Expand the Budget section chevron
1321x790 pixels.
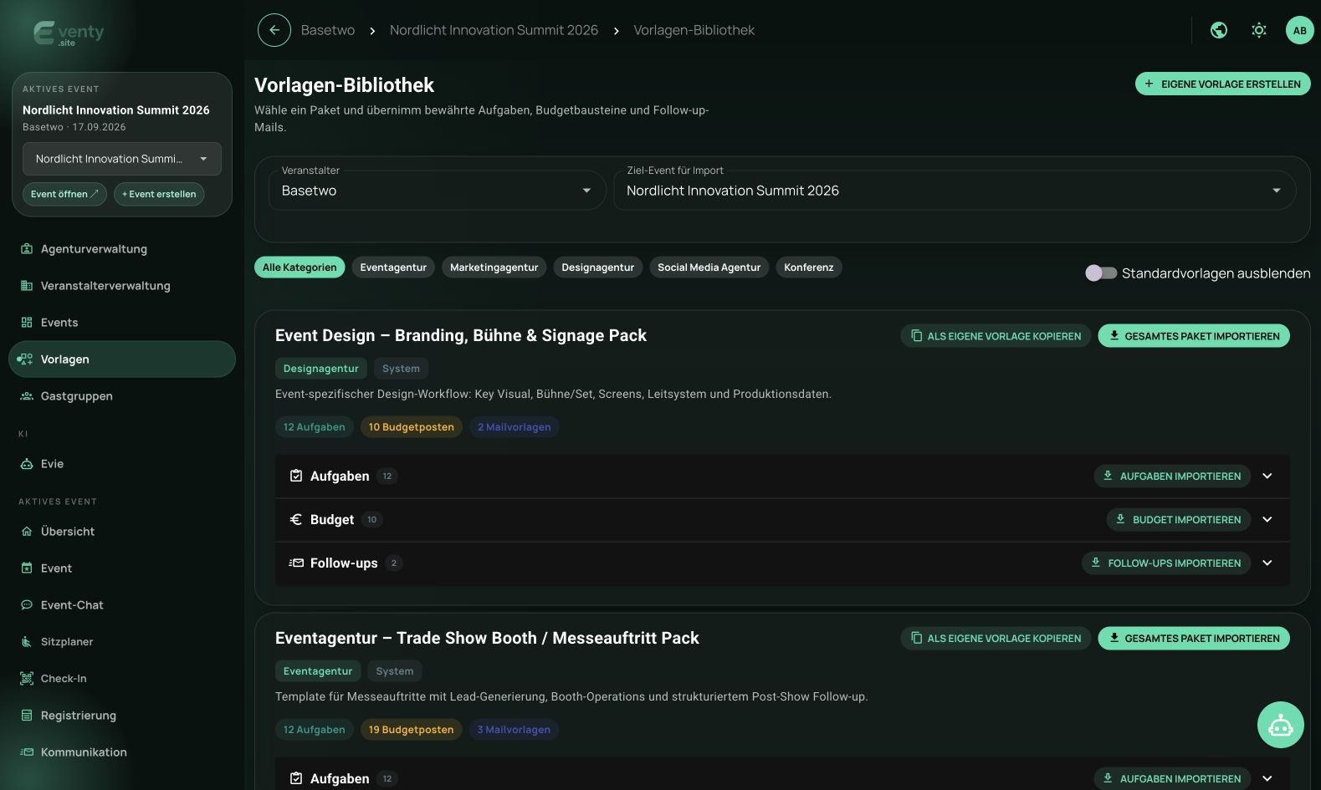1267,520
